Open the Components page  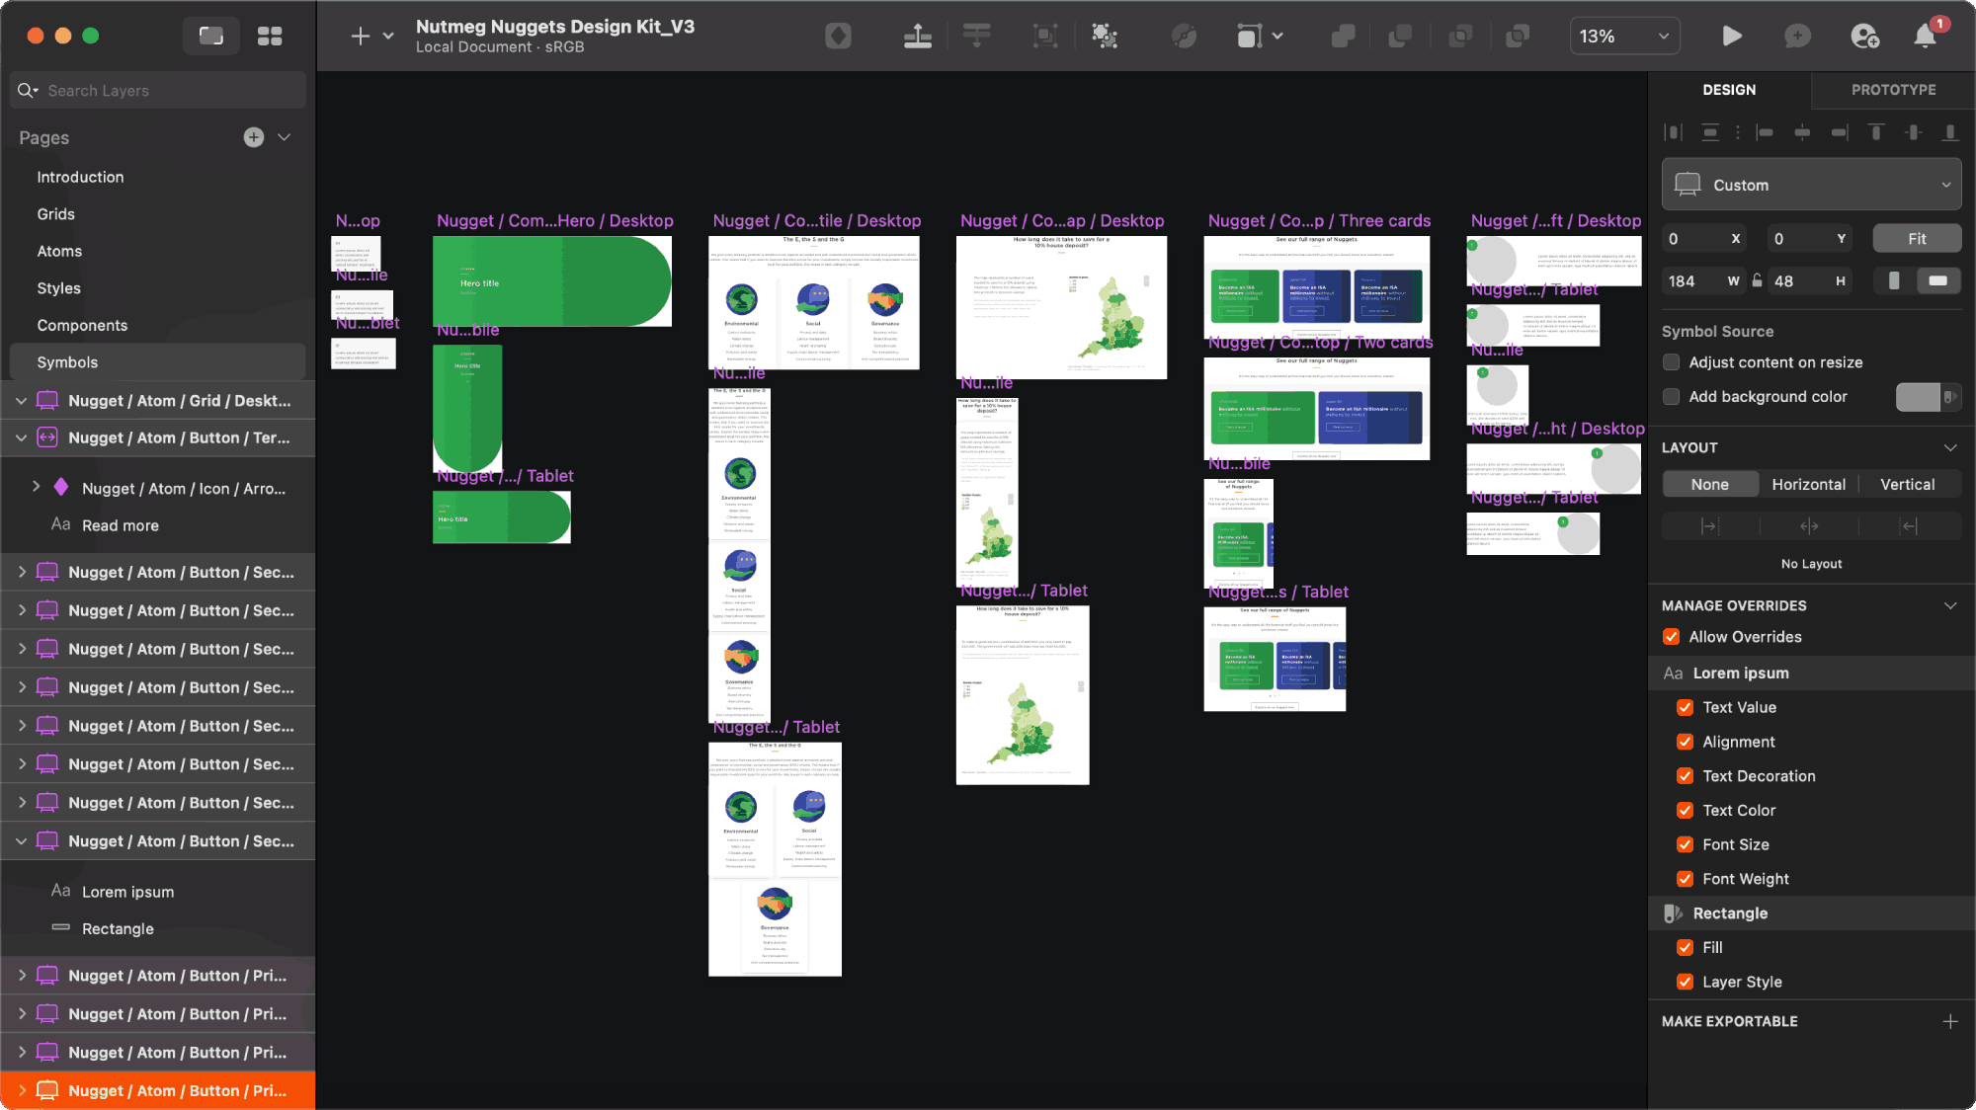pos(82,325)
